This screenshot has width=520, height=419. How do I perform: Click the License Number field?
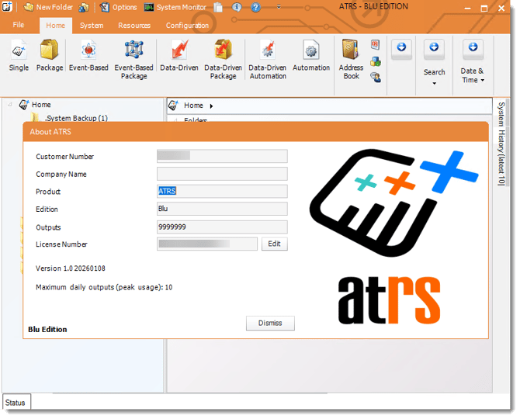pos(207,244)
